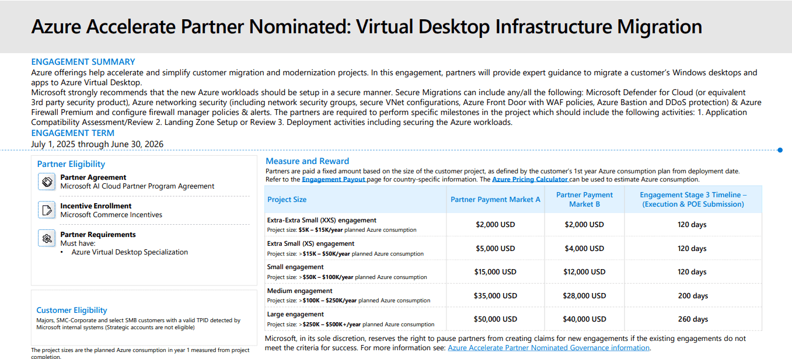792x359 pixels.
Task: Click the Partner Payment Market B header
Action: pyautogui.click(x=585, y=200)
